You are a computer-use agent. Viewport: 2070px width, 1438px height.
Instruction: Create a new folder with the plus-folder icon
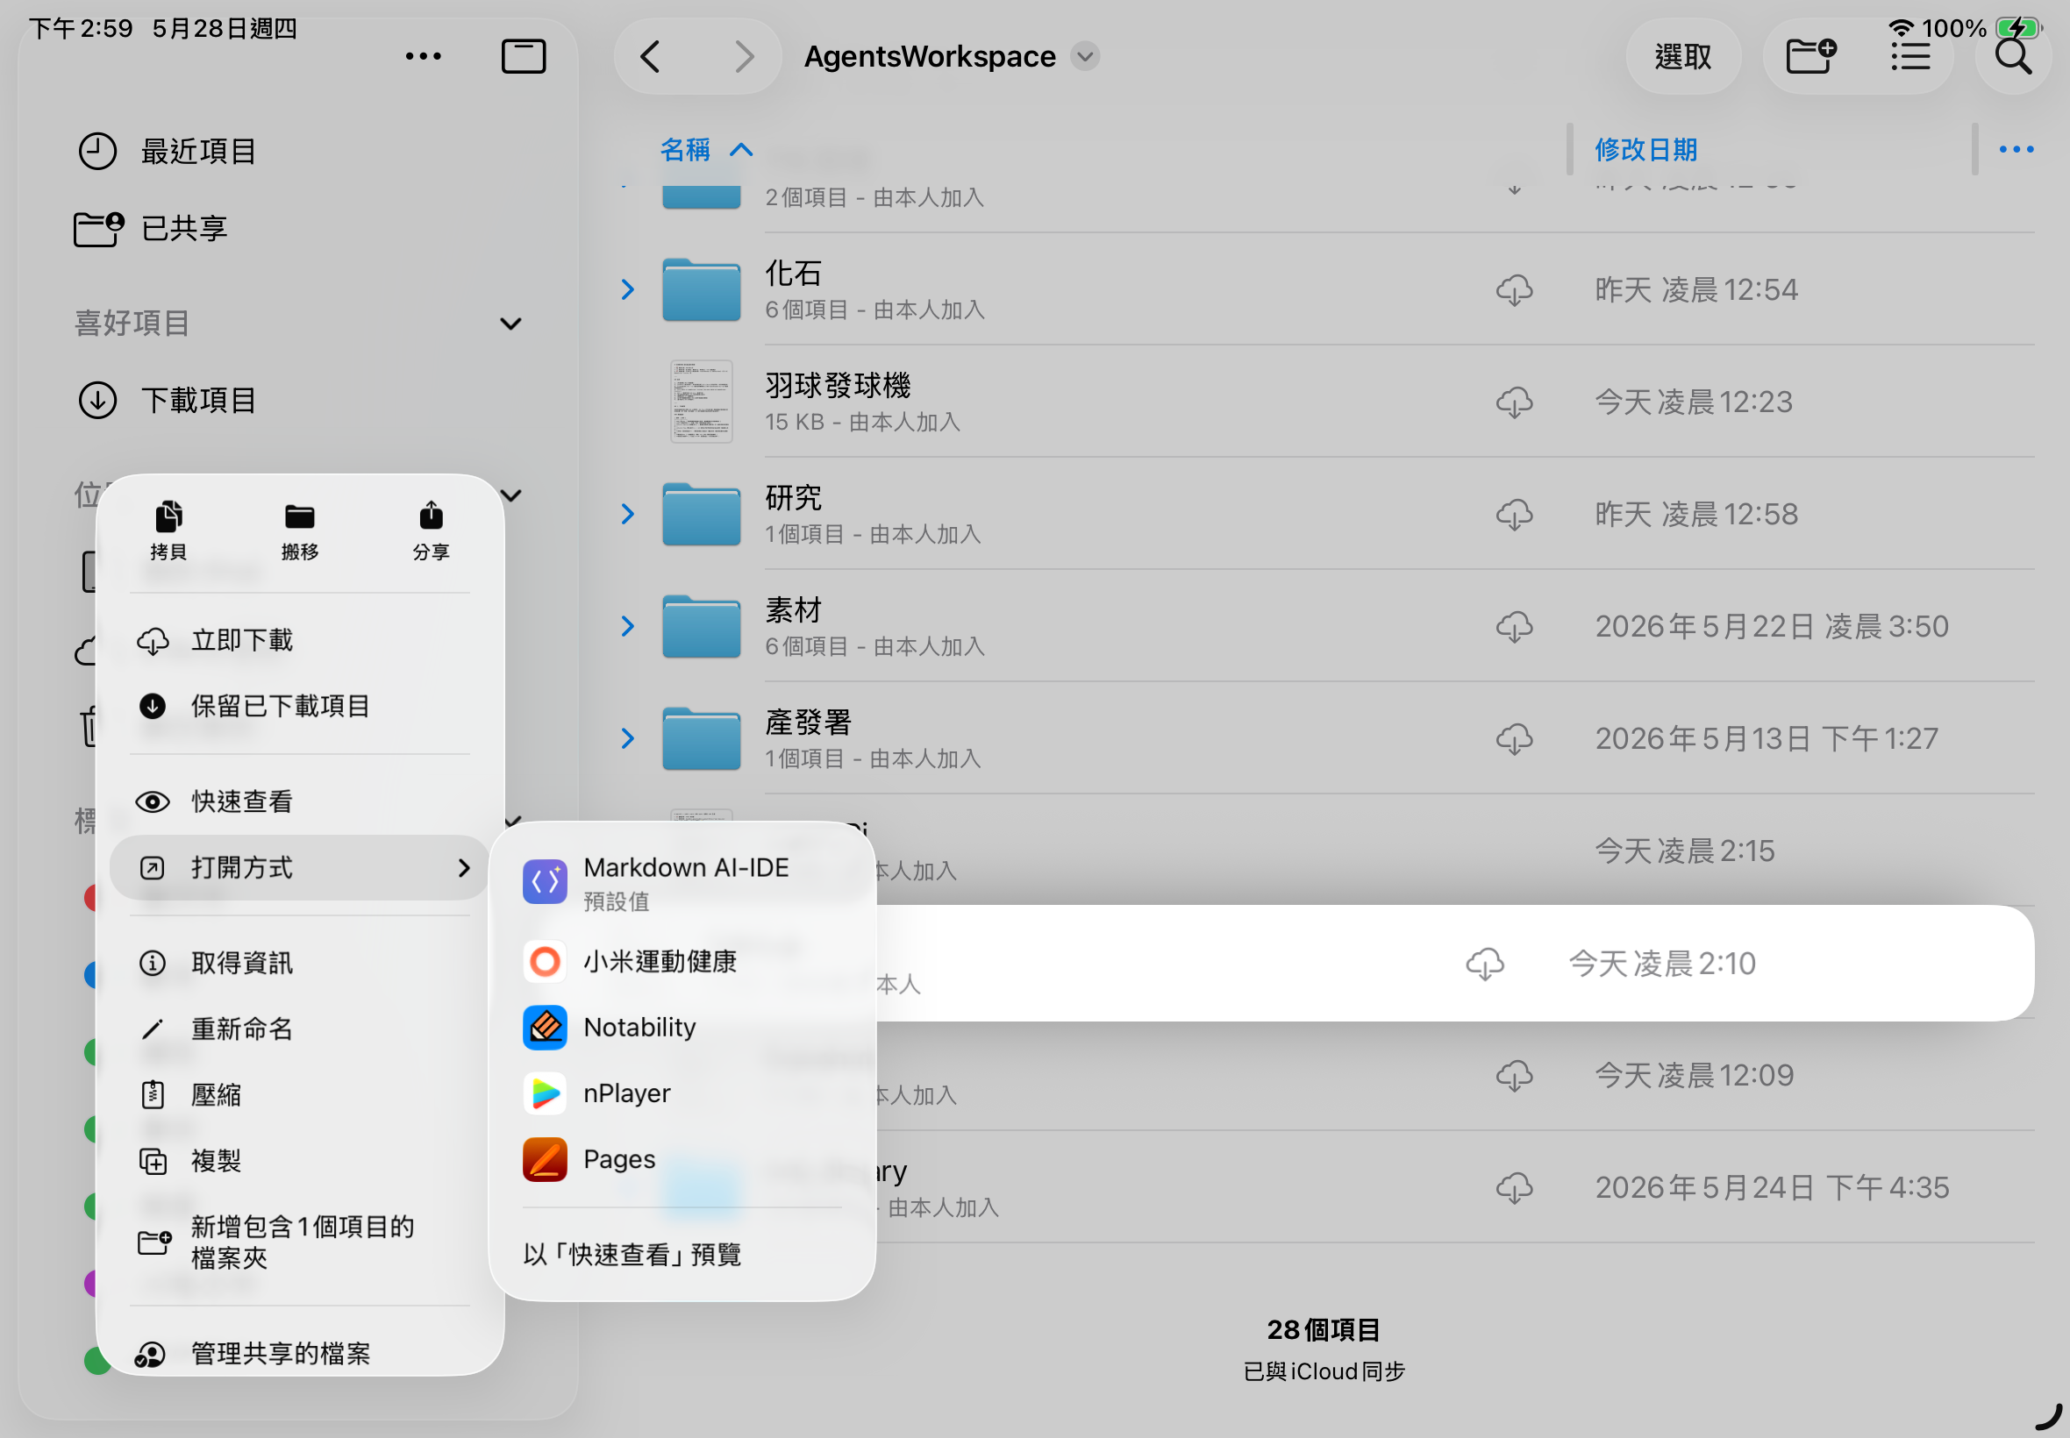pos(1811,57)
